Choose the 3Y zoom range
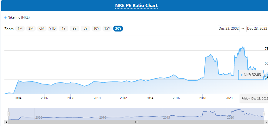Image resolution: width=268 pixels, height=126 pixels. (74, 29)
